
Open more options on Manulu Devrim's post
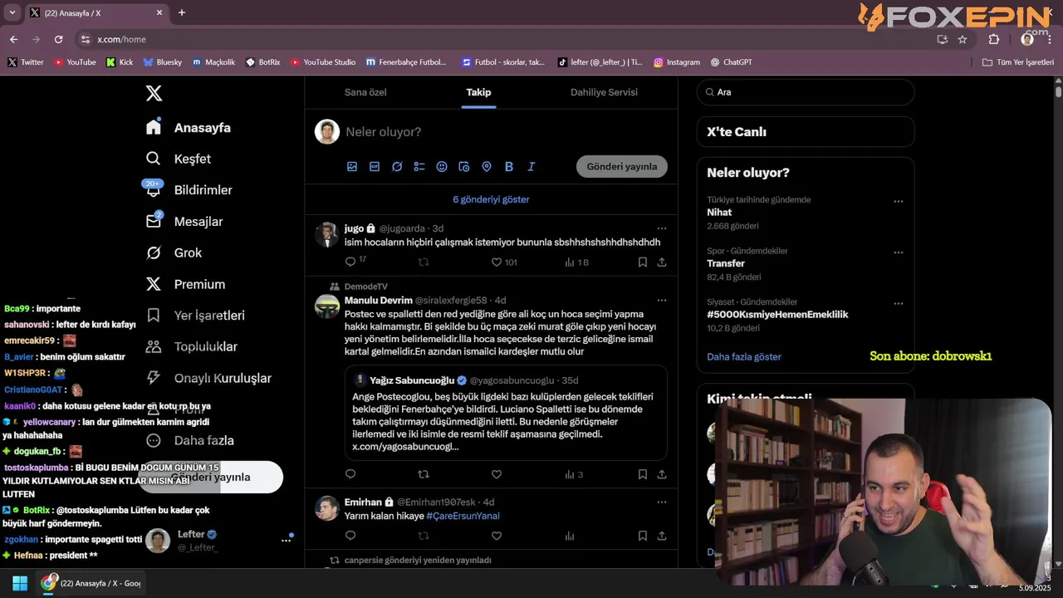click(x=662, y=301)
